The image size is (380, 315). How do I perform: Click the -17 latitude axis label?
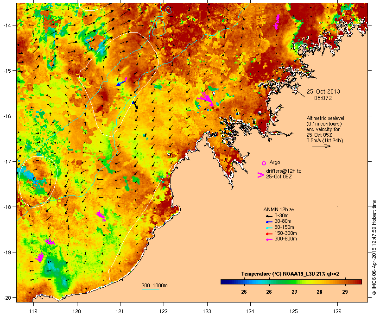[x=6, y=161]
